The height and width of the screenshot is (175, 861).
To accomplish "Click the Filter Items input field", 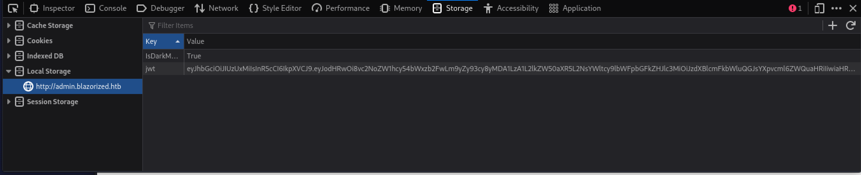I will tap(468, 25).
